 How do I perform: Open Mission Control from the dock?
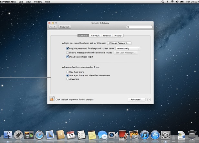(x=29, y=135)
